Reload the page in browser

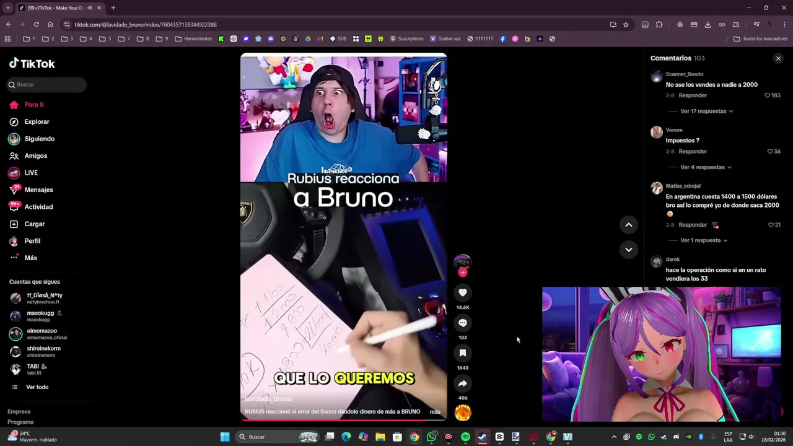(36, 24)
